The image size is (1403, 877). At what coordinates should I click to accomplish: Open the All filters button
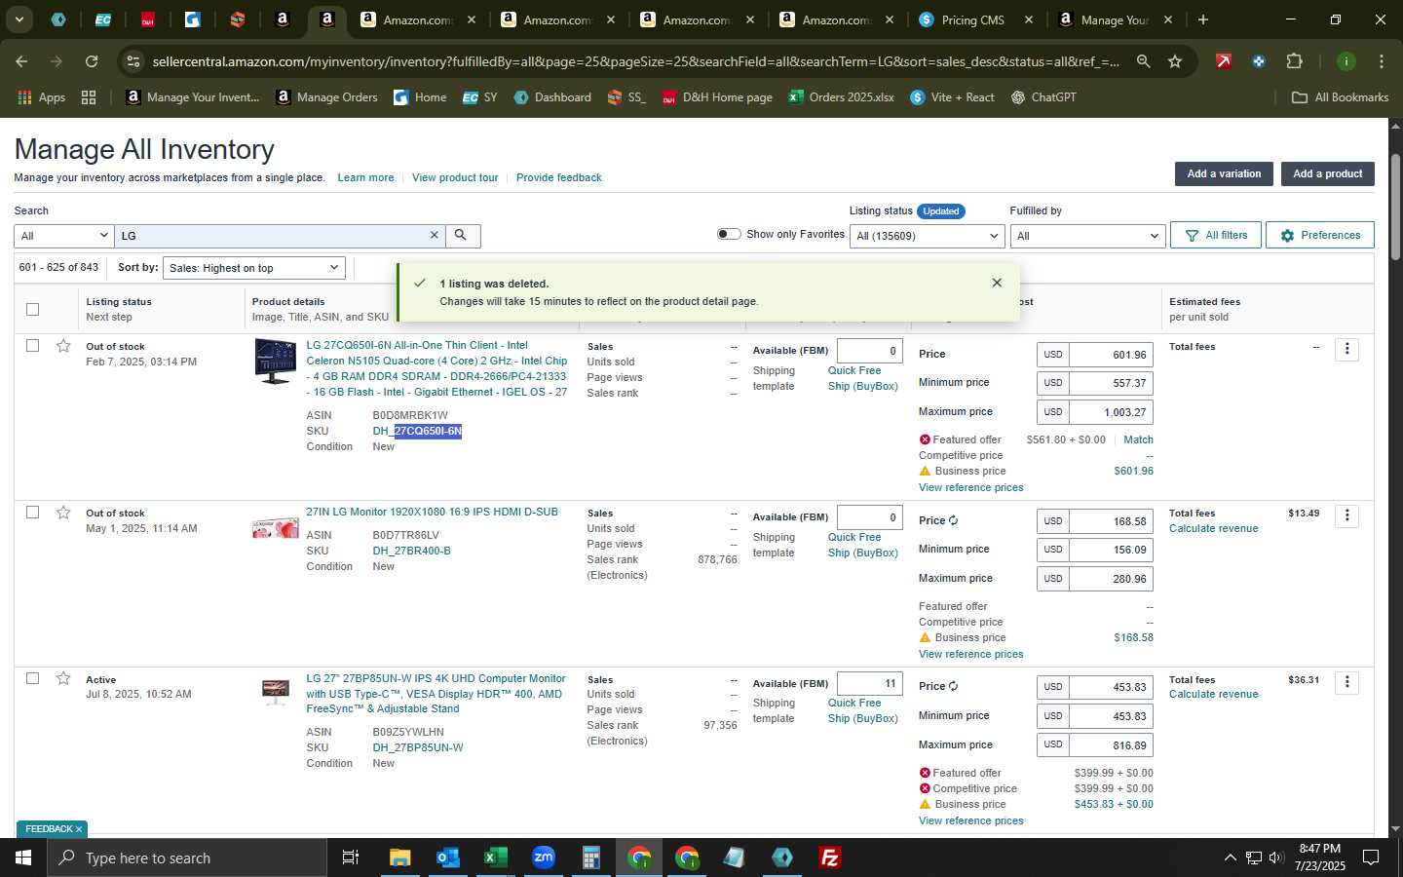(1216, 235)
